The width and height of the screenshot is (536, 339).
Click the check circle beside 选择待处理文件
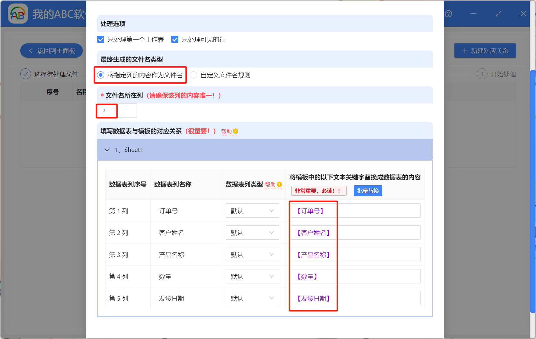[26, 74]
